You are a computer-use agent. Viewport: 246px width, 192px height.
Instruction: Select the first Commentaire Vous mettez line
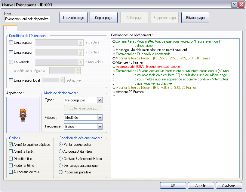tap(166, 42)
